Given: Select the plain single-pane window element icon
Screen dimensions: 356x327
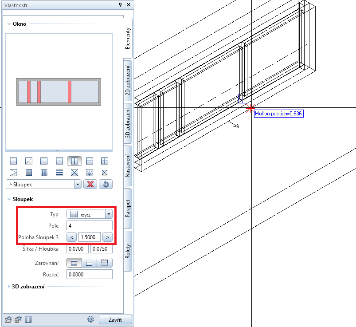Looking at the screenshot, I should coord(13,161).
